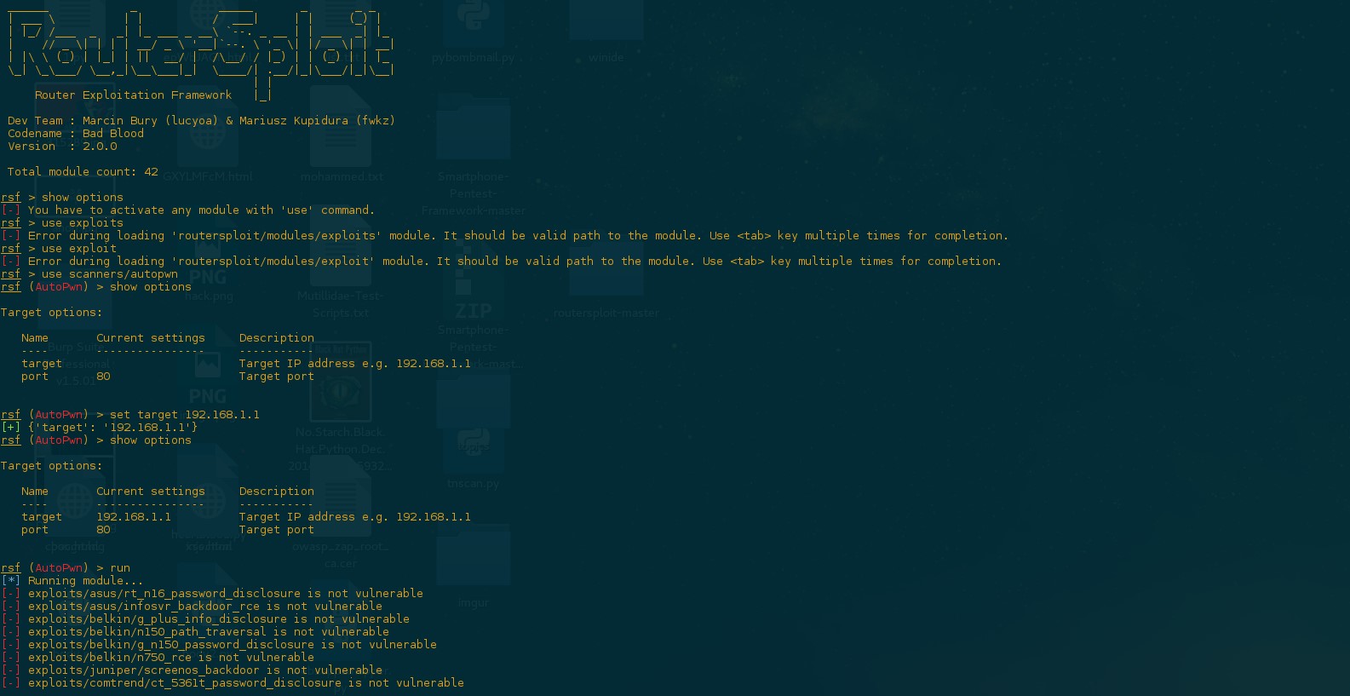The width and height of the screenshot is (1350, 696).
Task: Click the {'target': '192.168.1.1'} confirmation output
Action: 100,428
